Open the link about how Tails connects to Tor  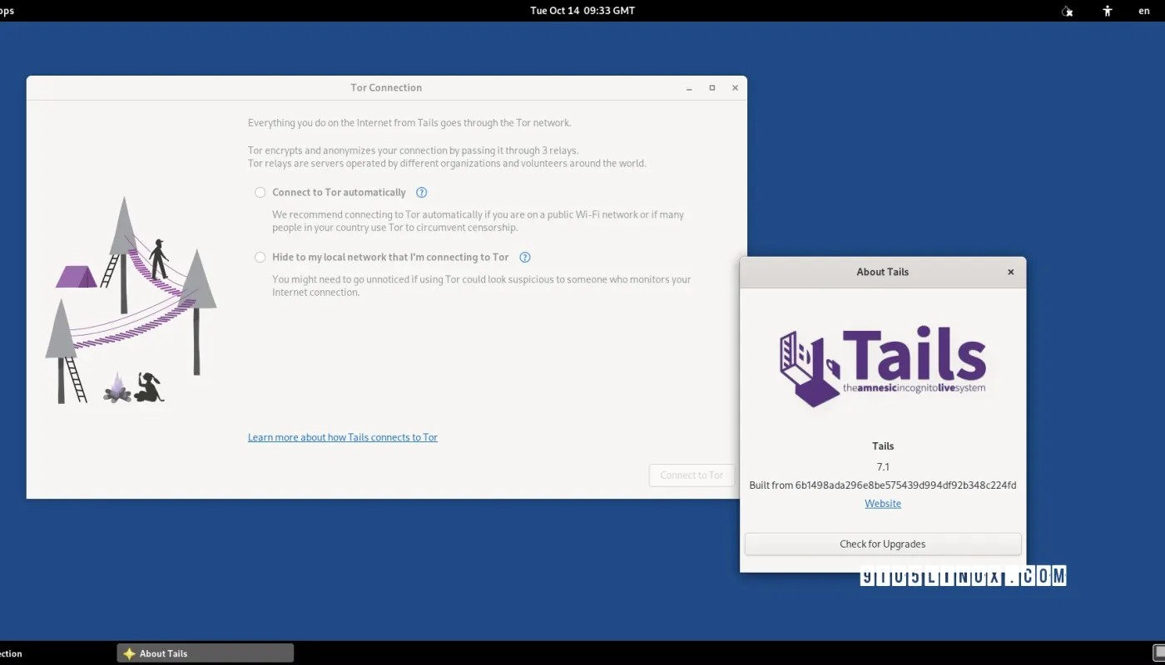click(342, 436)
